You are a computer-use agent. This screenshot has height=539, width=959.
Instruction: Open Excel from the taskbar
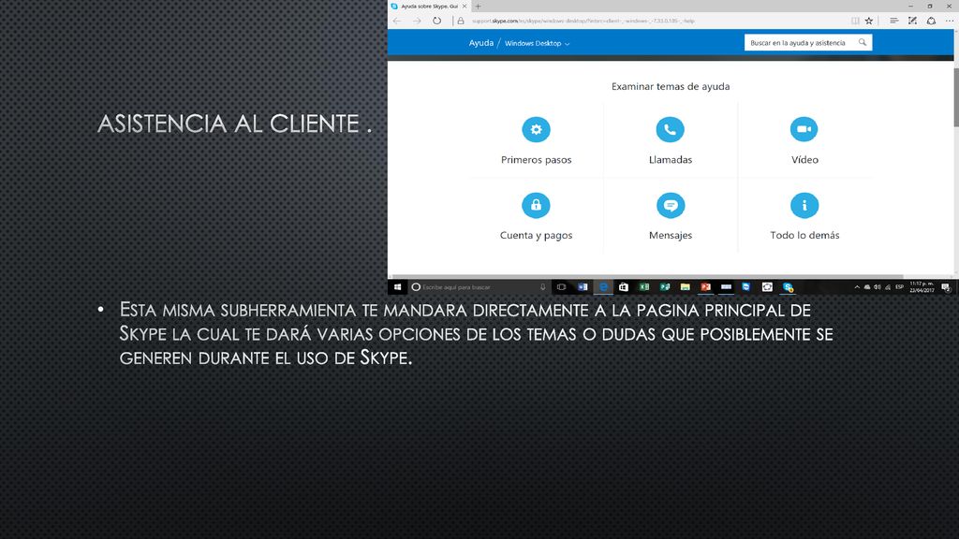(x=644, y=286)
